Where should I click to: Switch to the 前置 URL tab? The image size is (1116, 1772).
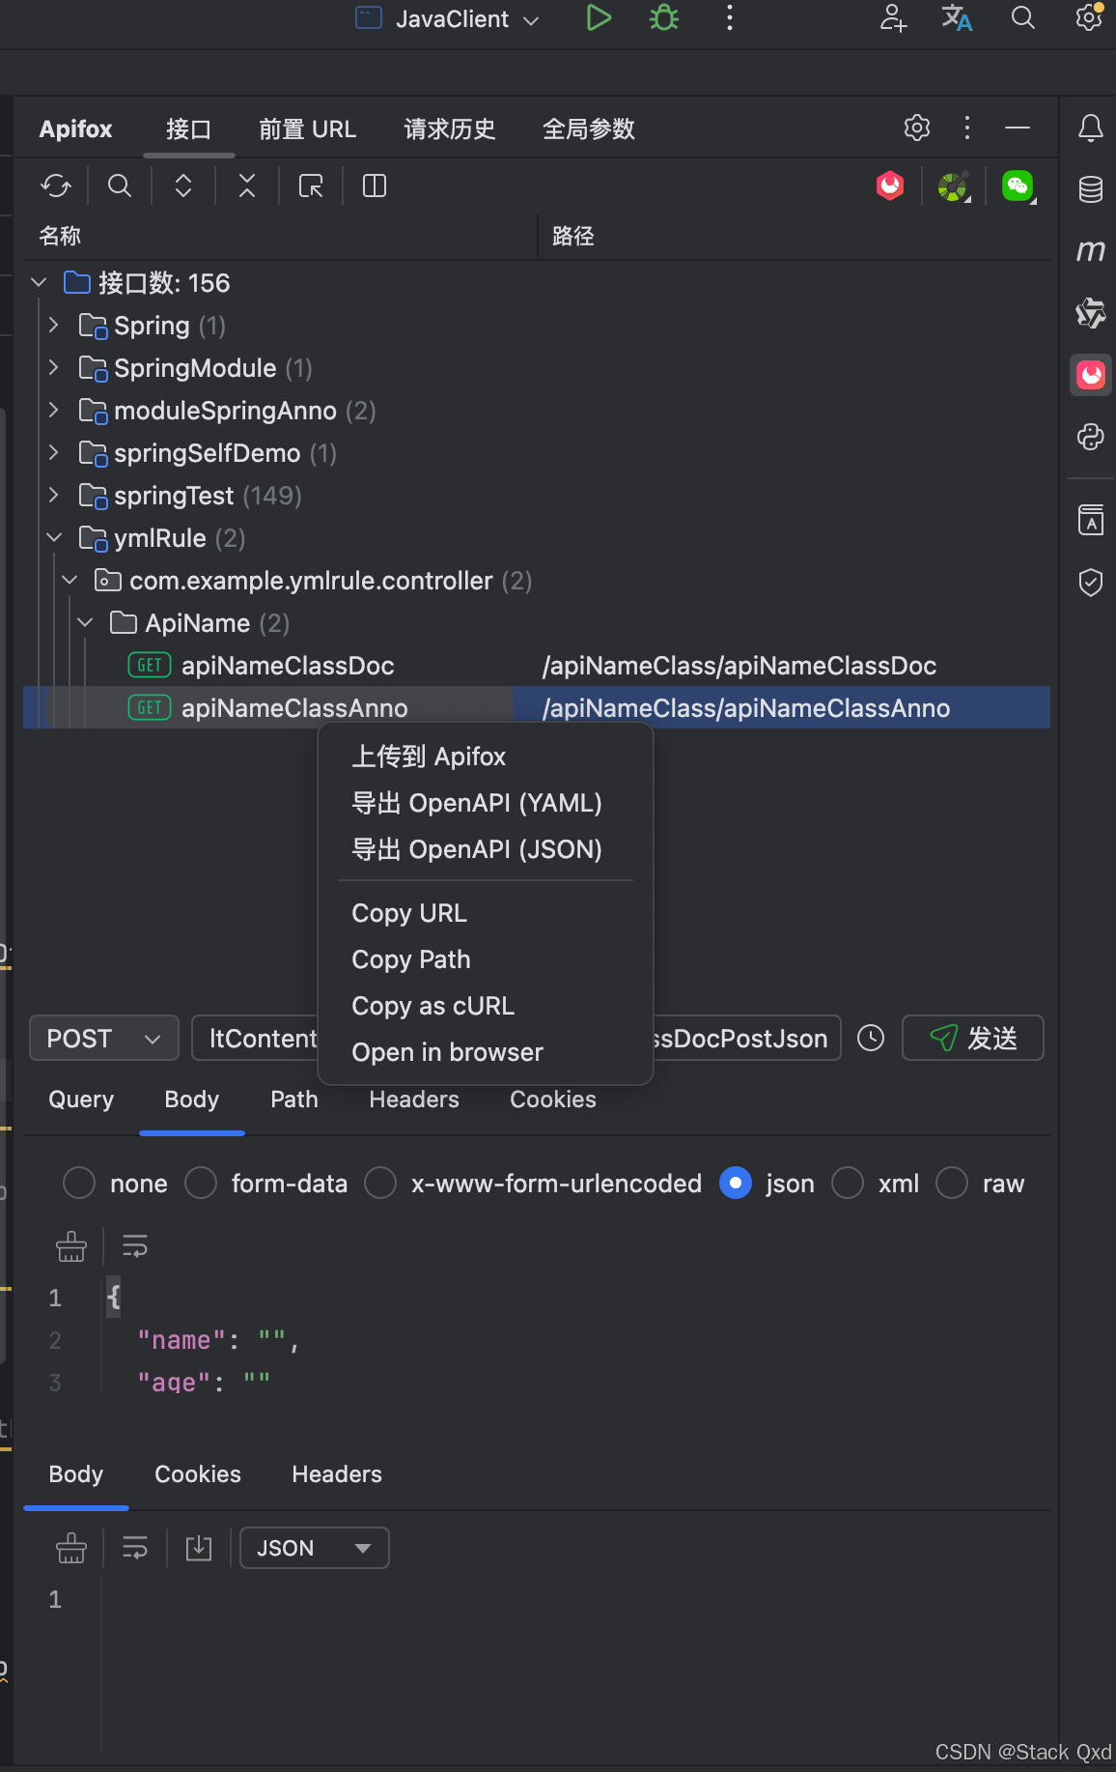[307, 129]
